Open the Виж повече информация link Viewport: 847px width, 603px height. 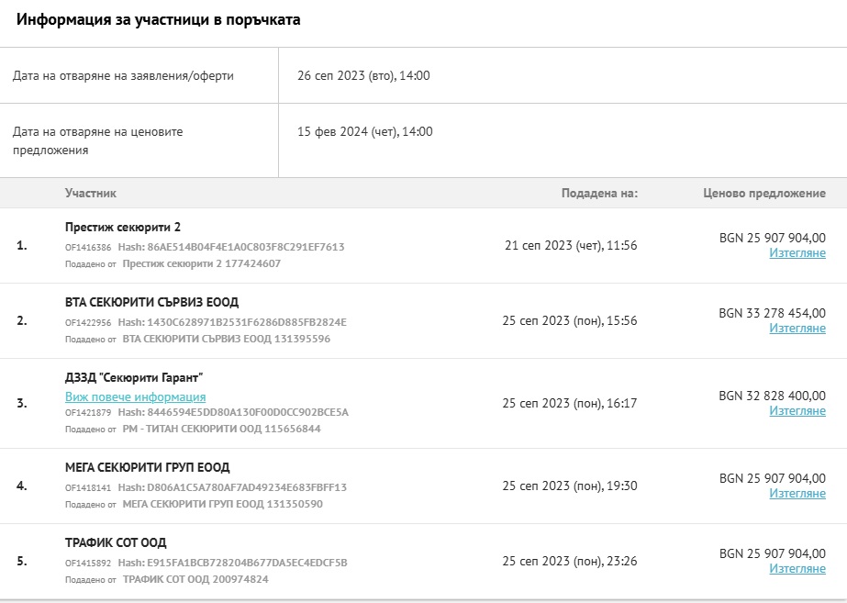click(135, 397)
